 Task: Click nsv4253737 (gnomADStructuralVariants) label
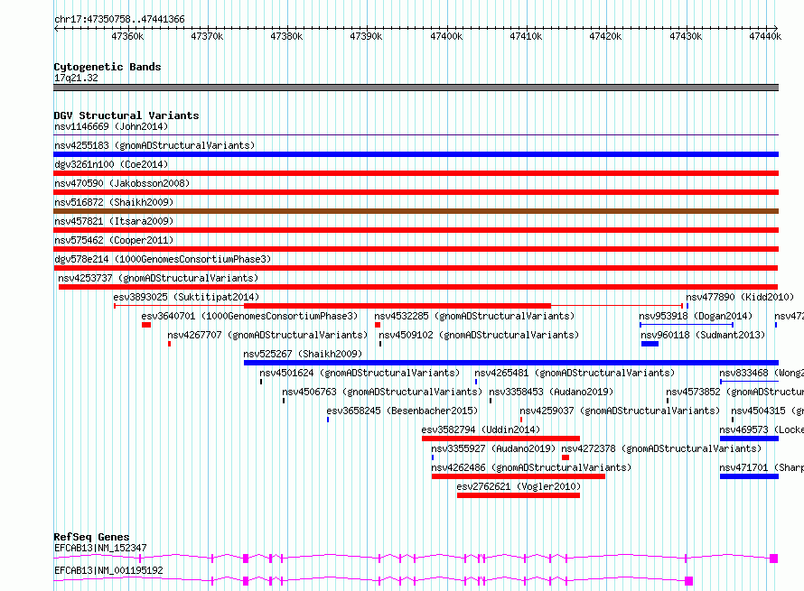coord(158,278)
